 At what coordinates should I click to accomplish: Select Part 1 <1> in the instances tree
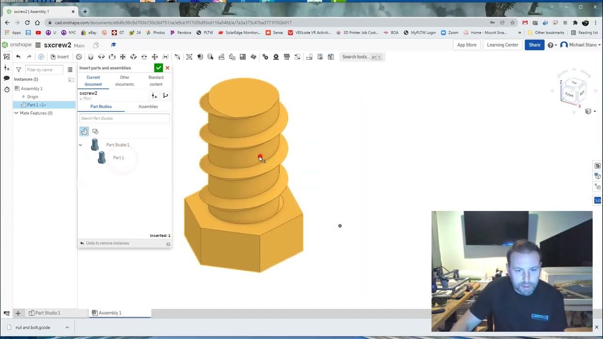(44, 105)
